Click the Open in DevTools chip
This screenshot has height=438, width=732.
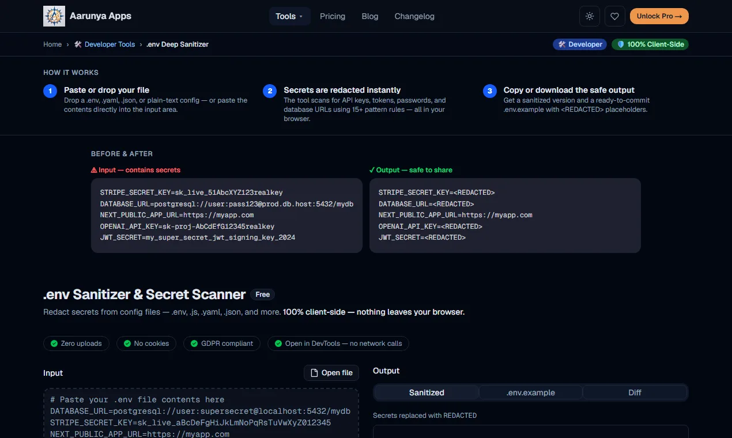tap(338, 343)
